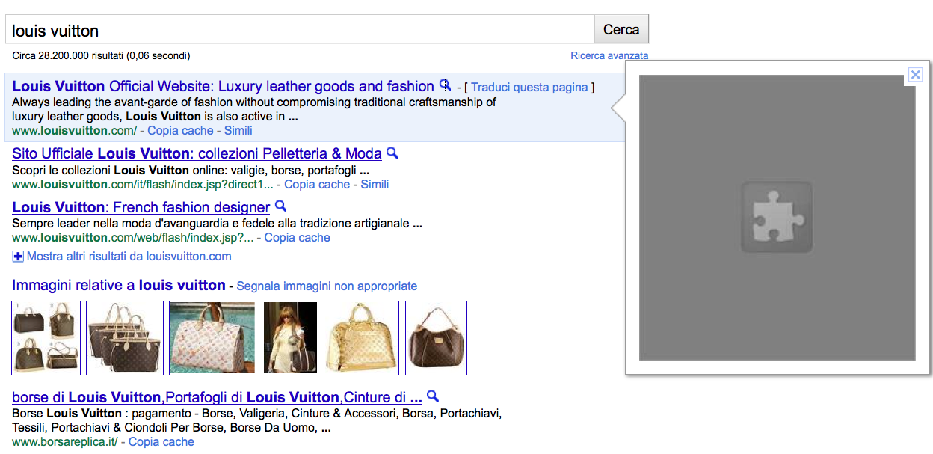Close the preview popup panel
Viewport: 933px width, 454px height.
click(x=915, y=74)
